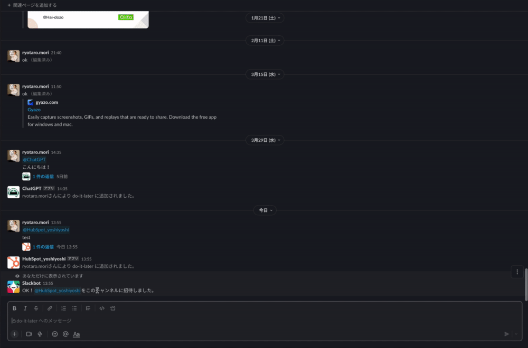
Task: Open the video clip recording icon
Action: (x=29, y=334)
